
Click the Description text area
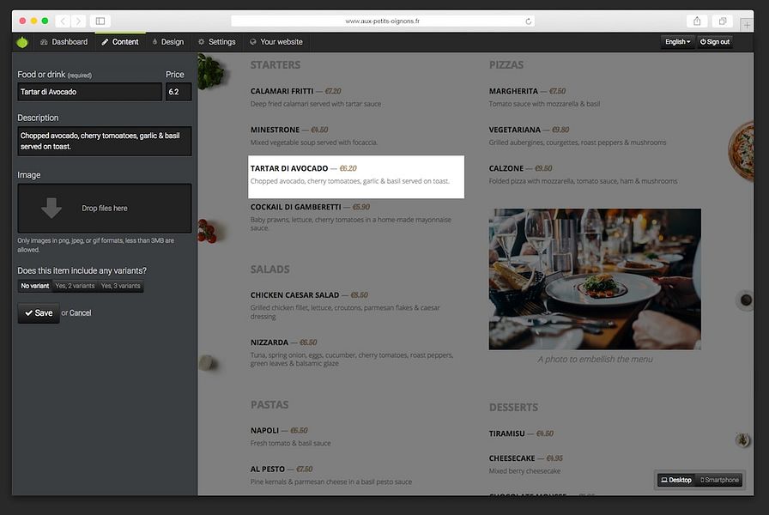point(105,141)
